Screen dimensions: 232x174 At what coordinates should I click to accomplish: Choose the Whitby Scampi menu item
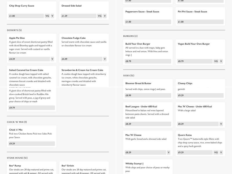pyautogui.click(x=134, y=164)
